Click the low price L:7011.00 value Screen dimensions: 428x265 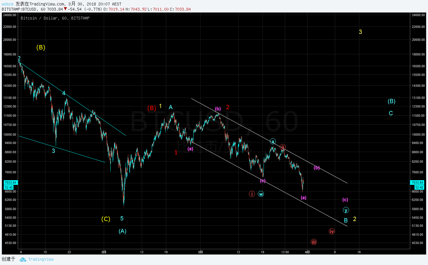[x=158, y=9]
